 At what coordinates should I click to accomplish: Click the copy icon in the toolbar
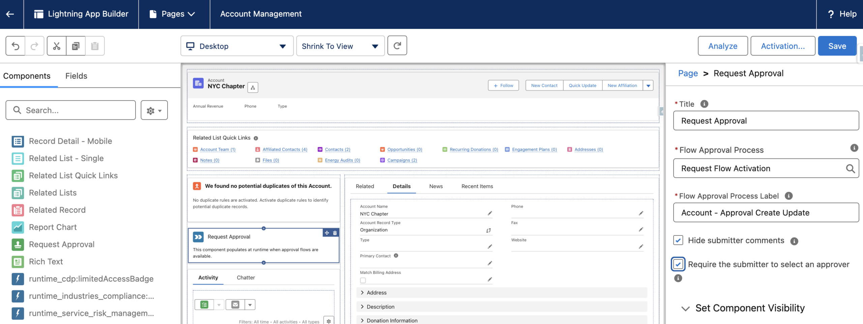[76, 46]
